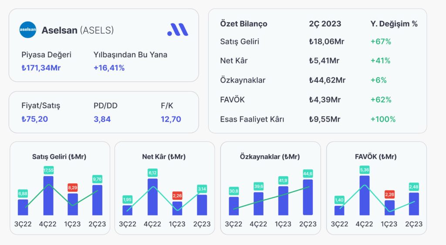Click the 1,40 label in FAVÖK chart
446x245 pixels.
tap(339, 200)
